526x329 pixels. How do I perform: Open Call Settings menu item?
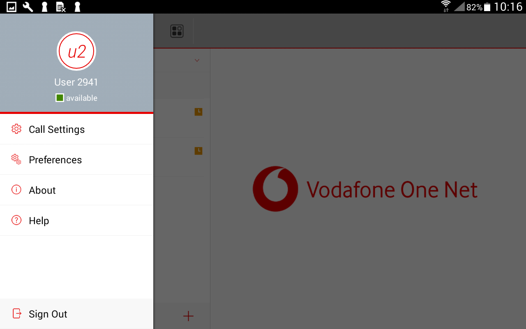pyautogui.click(x=76, y=129)
